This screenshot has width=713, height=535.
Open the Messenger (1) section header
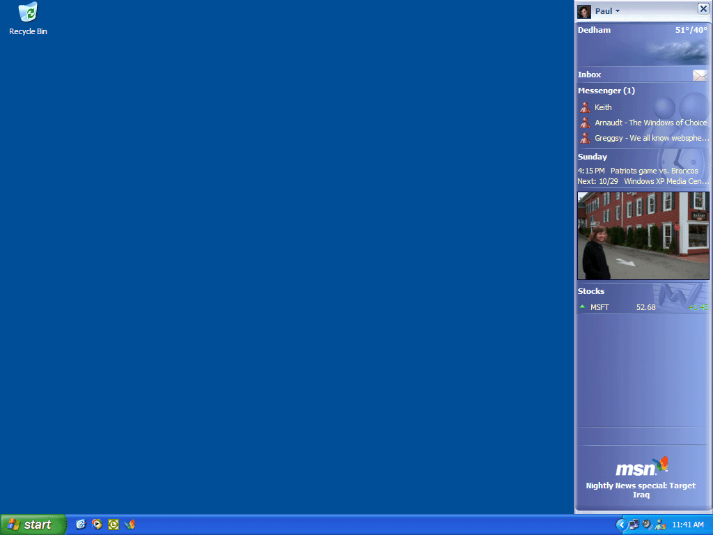(606, 91)
